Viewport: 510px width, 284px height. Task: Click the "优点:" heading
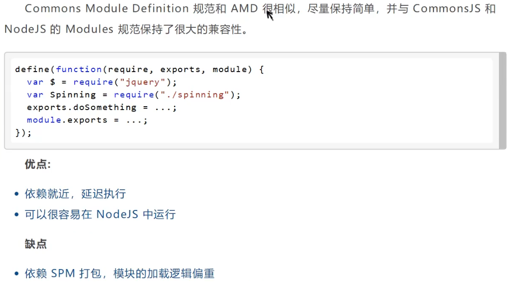[x=38, y=164]
